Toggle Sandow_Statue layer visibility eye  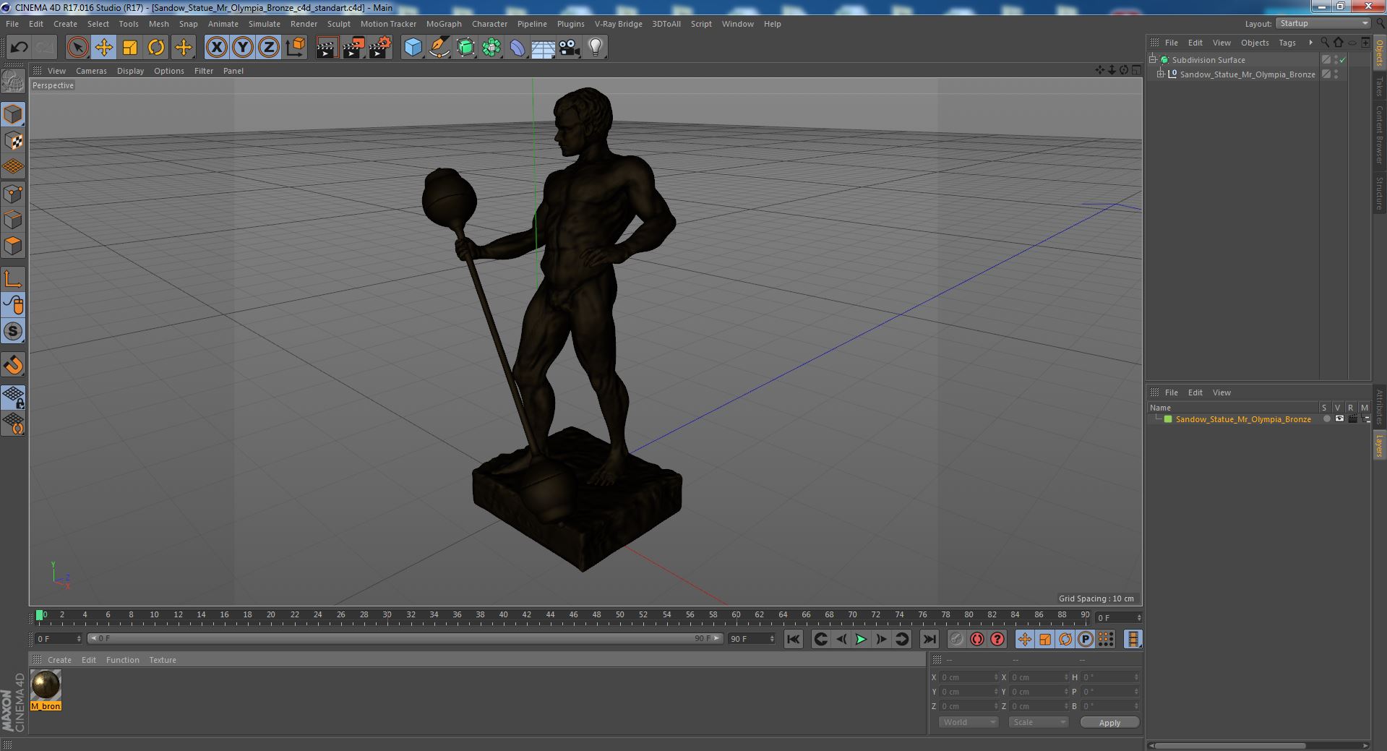coord(1339,419)
